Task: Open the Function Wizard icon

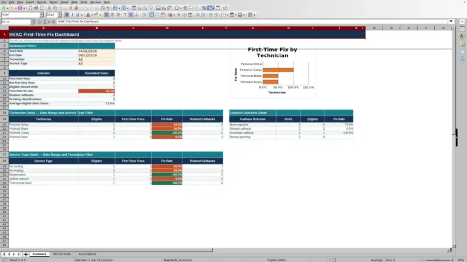Action: pyautogui.click(x=40, y=22)
